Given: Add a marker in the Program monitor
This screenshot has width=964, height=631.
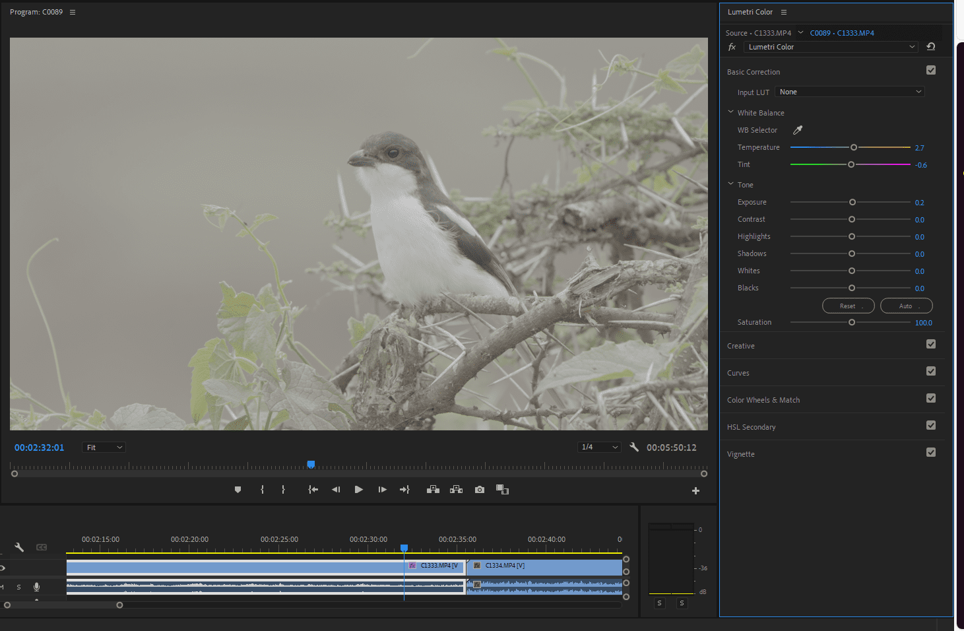Looking at the screenshot, I should (x=238, y=490).
